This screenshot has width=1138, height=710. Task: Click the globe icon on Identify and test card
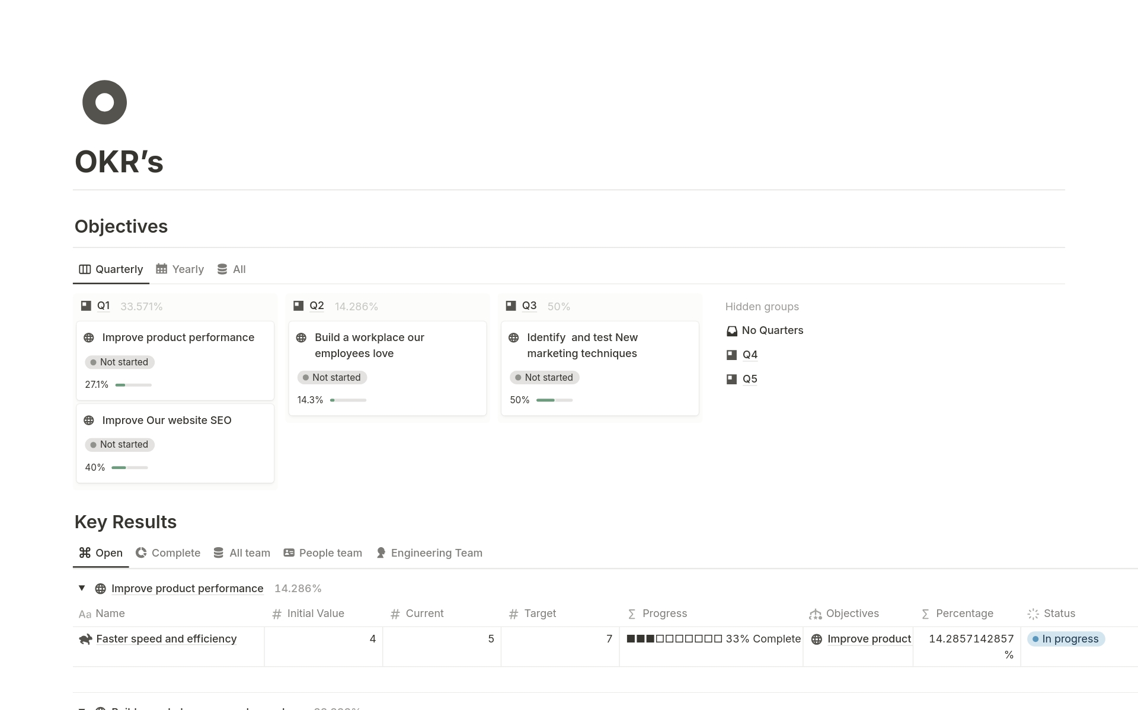click(x=514, y=338)
